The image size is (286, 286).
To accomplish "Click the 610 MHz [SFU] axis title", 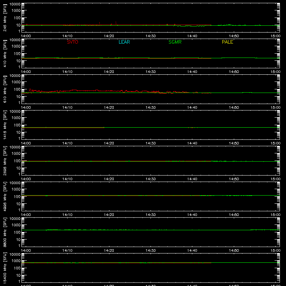I will pyautogui.click(x=5, y=89).
